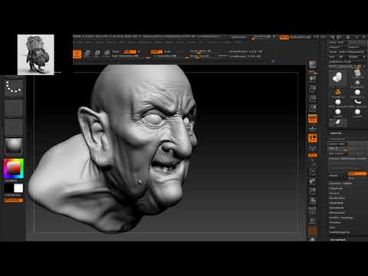Toggle the orange XYZ rotation button

(313, 155)
